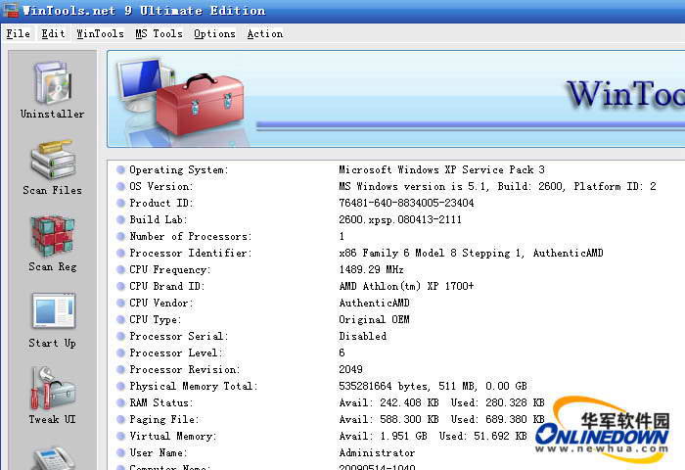Click the toolbox banner image
Viewport: 685px width, 470px height.
click(180, 100)
